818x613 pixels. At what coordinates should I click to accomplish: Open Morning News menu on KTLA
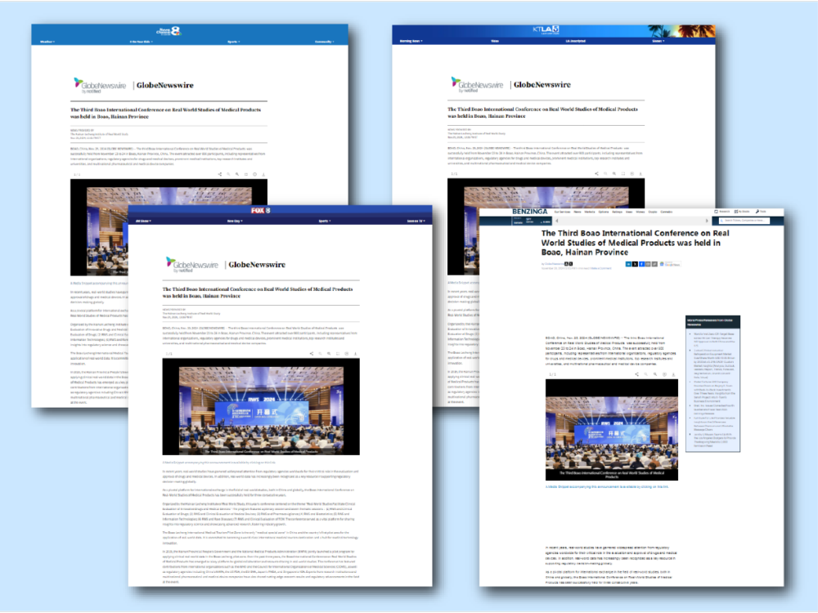(411, 41)
